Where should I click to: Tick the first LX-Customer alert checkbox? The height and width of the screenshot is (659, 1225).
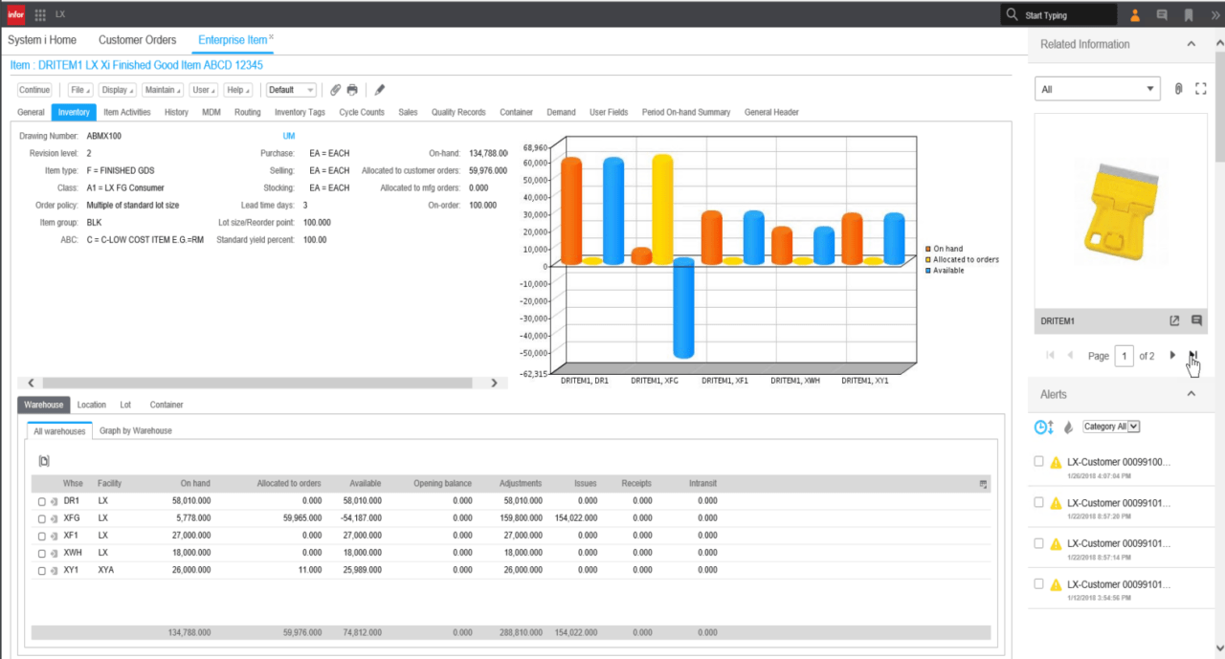point(1039,462)
